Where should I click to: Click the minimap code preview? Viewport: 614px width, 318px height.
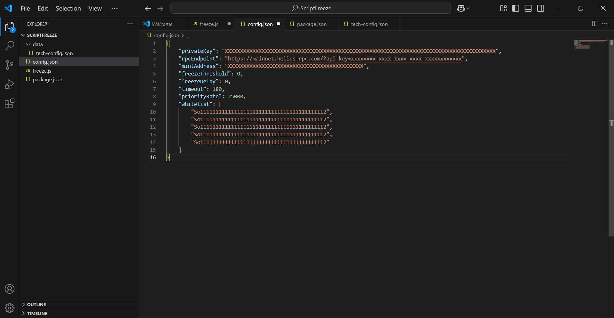point(590,44)
